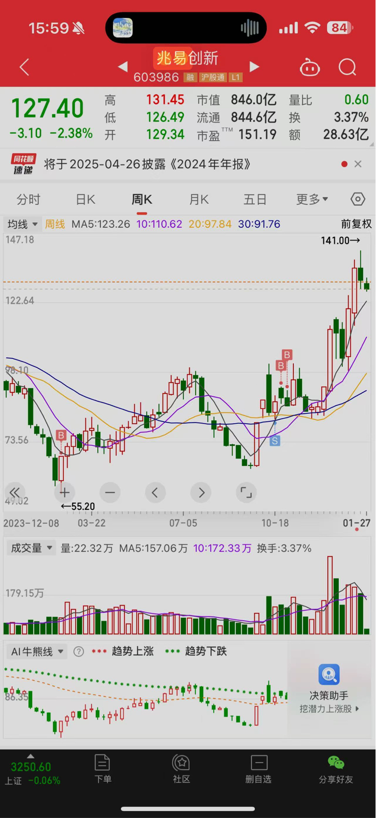This screenshot has width=376, height=818.
Task: Open AI牛熊线 help question mark
Action: point(78,651)
